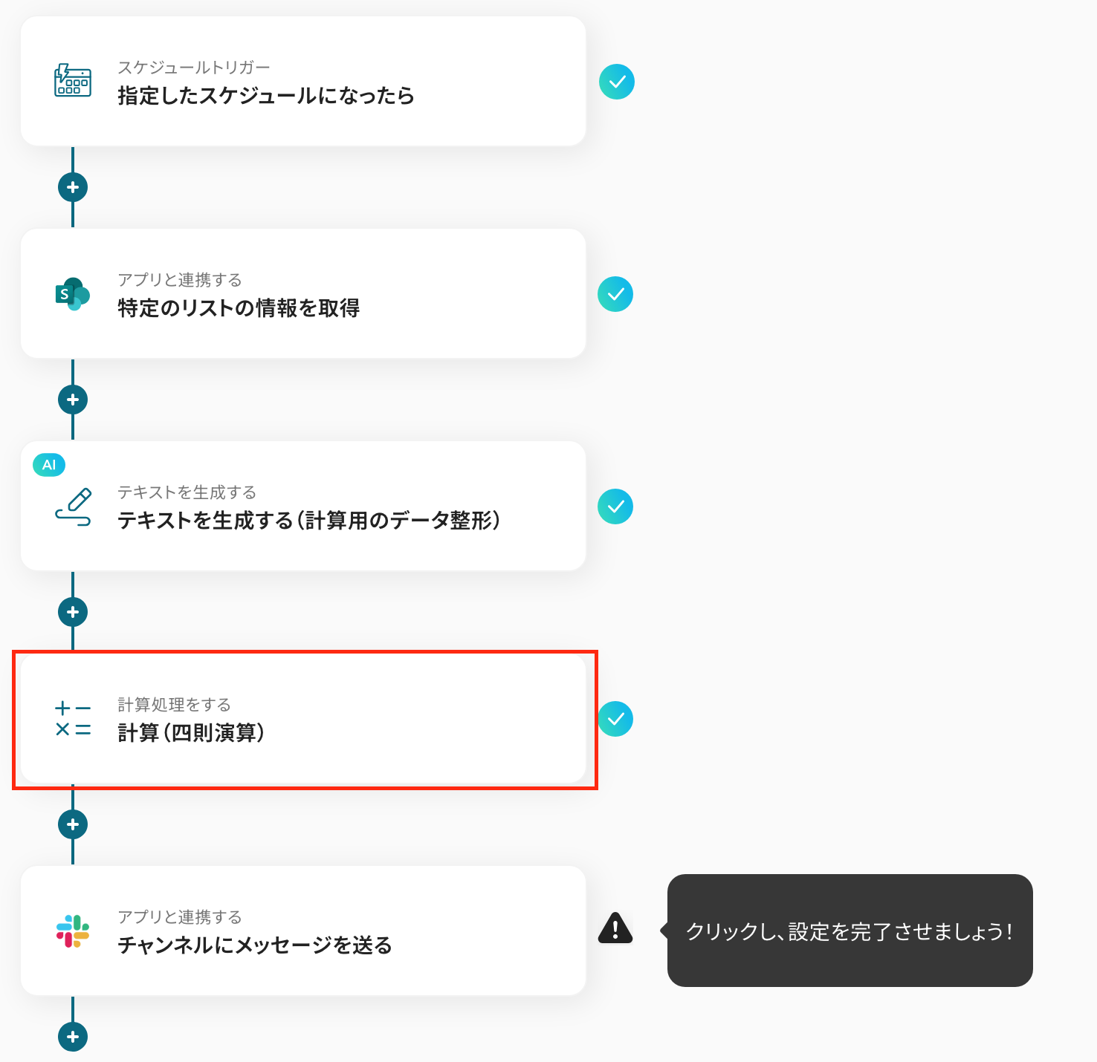
Task: Click the checkmark beside schedule trigger step
Action: click(617, 82)
